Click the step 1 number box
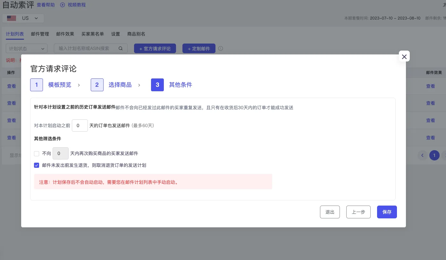Viewport: 446px width, 260px height. 37,85
